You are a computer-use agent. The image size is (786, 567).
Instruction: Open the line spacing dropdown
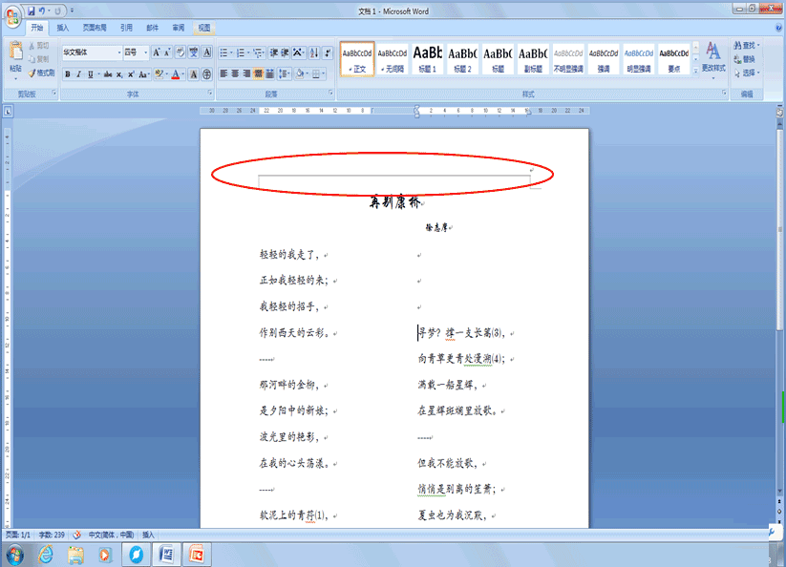tap(284, 73)
